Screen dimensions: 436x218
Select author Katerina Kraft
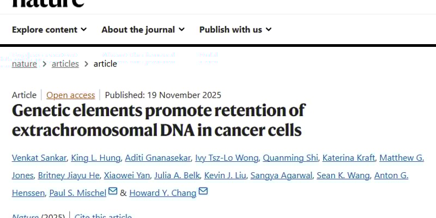tap(349, 158)
